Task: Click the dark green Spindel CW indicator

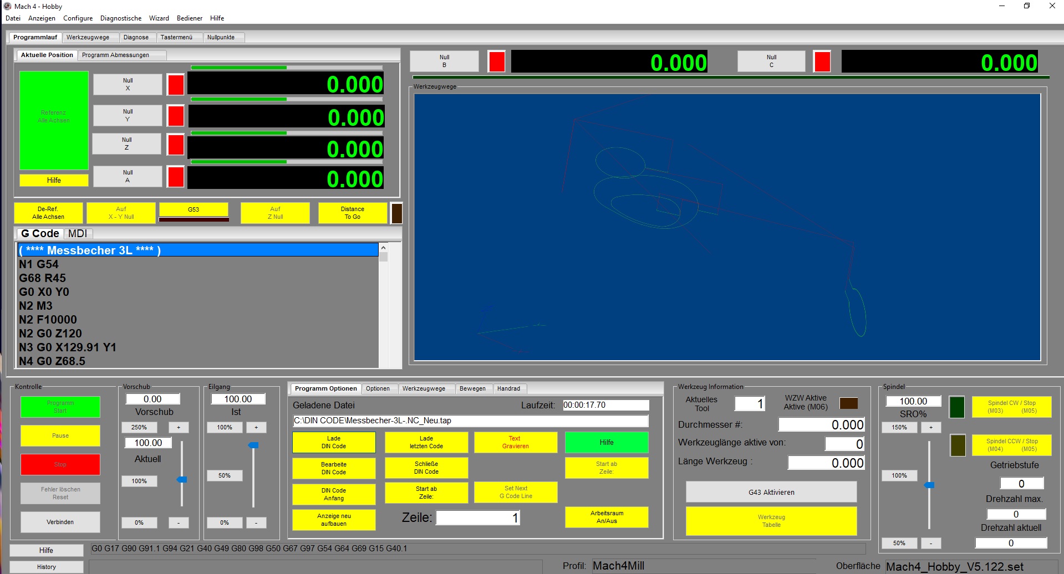Action: [957, 407]
